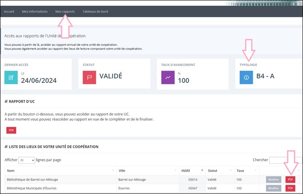303x194 pixels.
Task: Download PDF for Bibliothèque de Barret-sur-Méouge
Action: pyautogui.click(x=290, y=179)
